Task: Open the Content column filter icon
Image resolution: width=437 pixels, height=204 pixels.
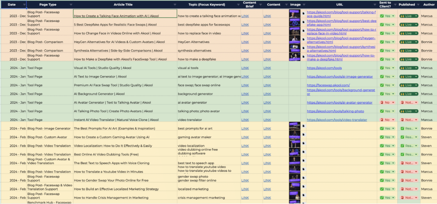Action: (x=286, y=5)
